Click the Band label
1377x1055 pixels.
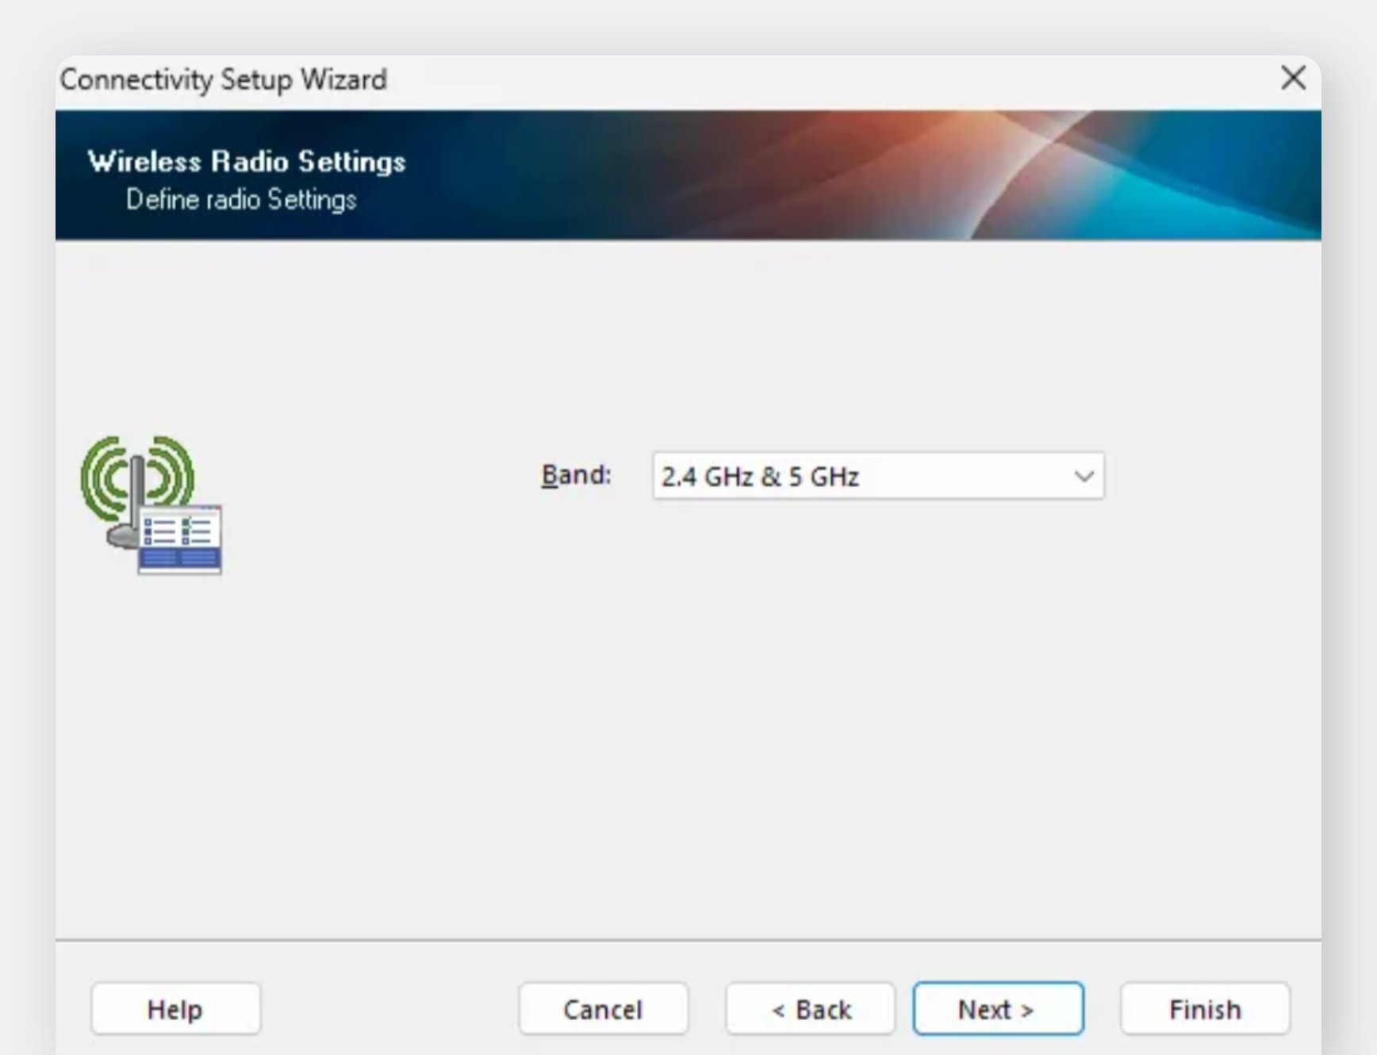coord(576,474)
